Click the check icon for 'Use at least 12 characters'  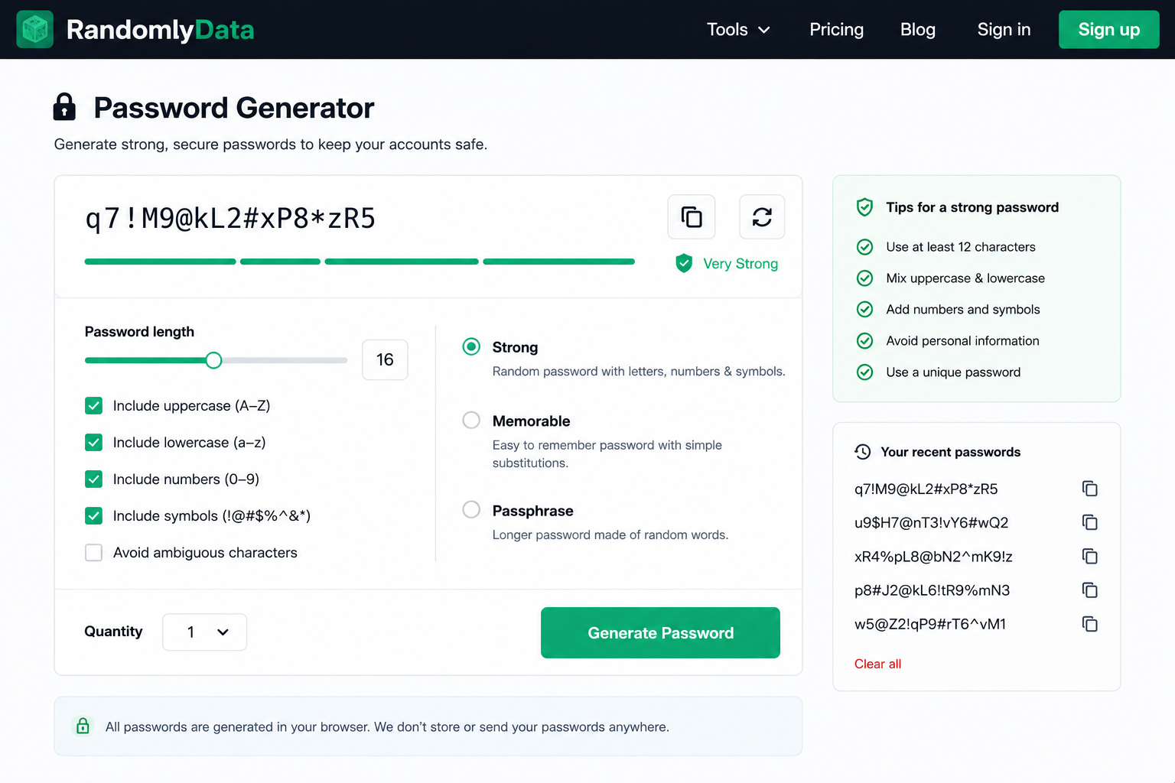click(x=864, y=247)
